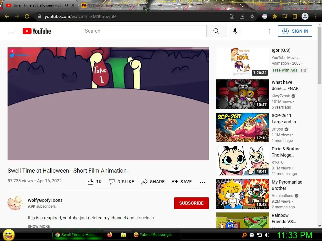The image size is (322, 241).
Task: Install app icon in address bar
Action: [x=232, y=16]
